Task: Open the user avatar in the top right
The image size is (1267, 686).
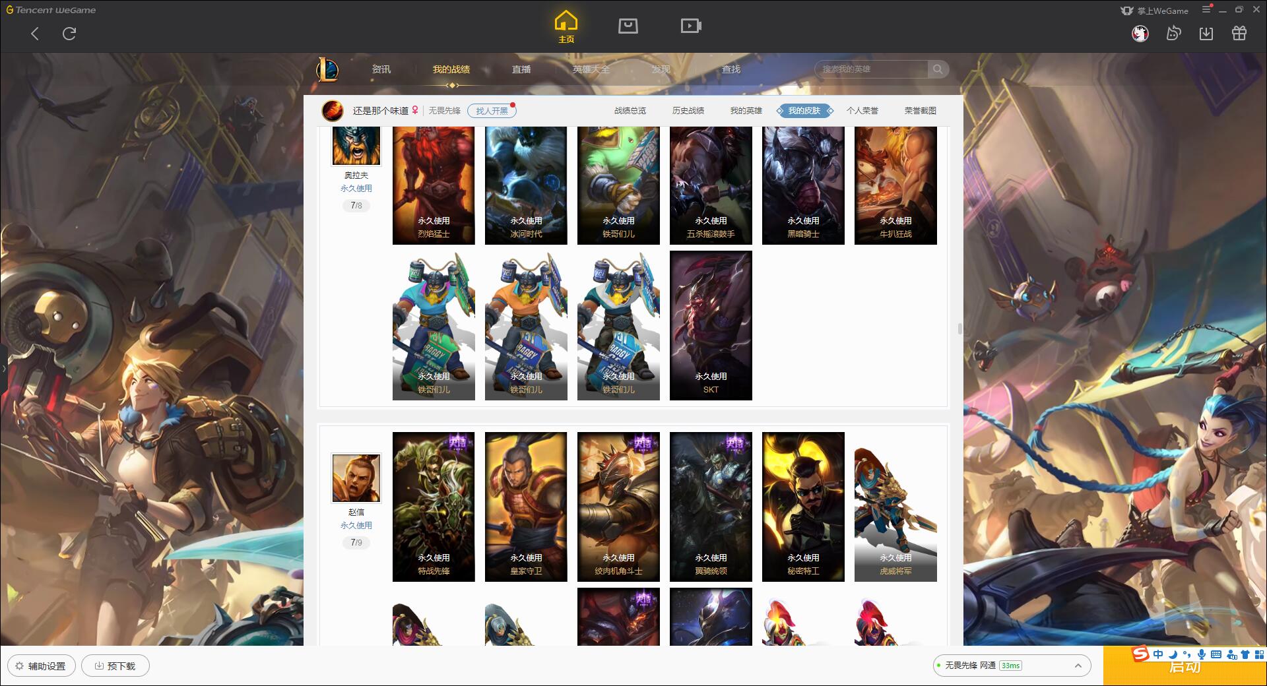Action: (x=1140, y=33)
